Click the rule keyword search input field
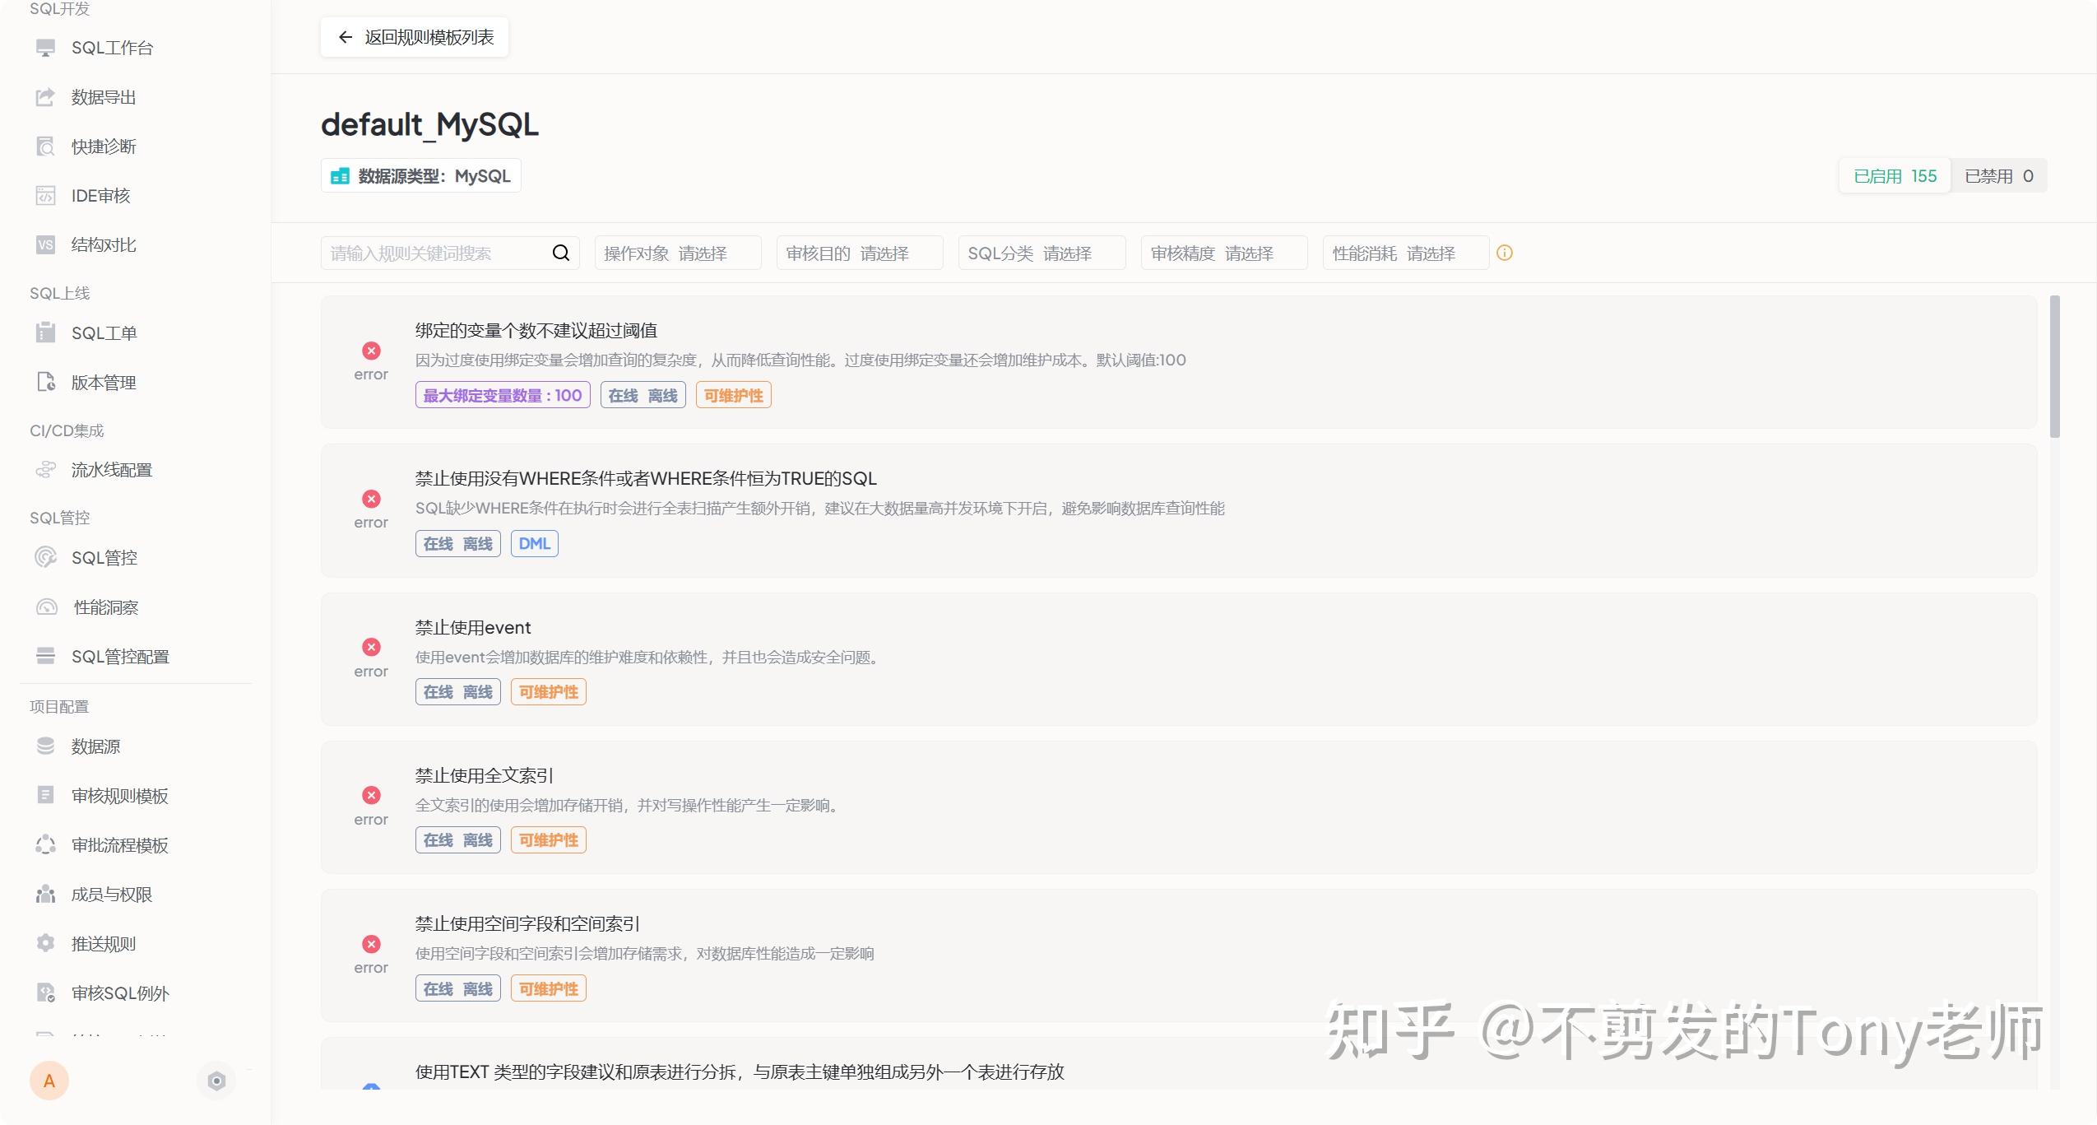The width and height of the screenshot is (2097, 1125). pos(428,252)
